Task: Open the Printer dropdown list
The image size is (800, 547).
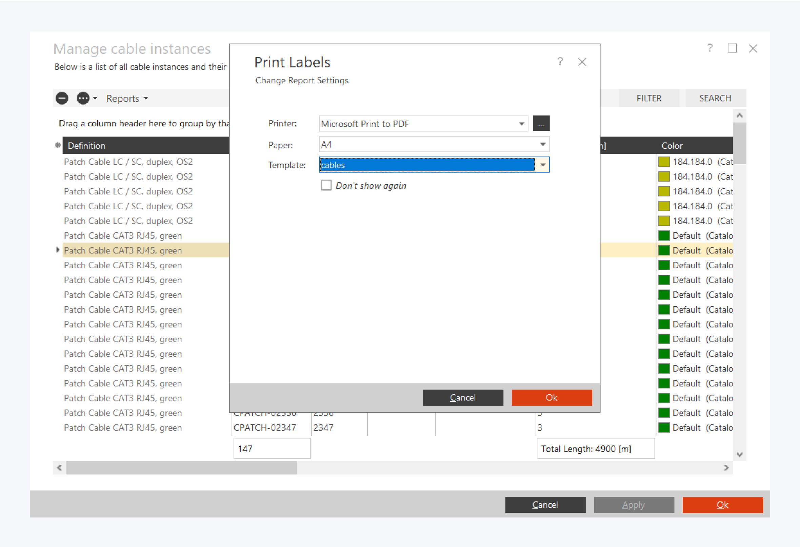Action: [x=521, y=124]
